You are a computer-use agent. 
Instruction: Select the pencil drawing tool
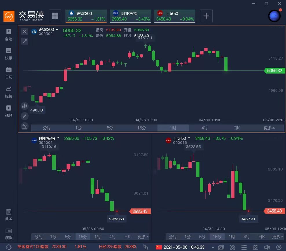pos(25,116)
